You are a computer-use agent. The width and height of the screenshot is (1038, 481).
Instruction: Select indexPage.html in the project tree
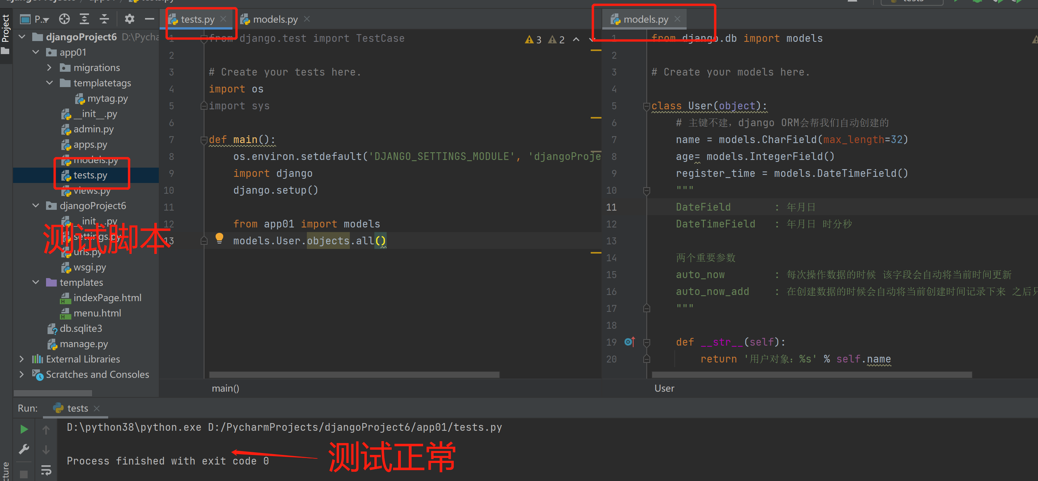(x=101, y=298)
